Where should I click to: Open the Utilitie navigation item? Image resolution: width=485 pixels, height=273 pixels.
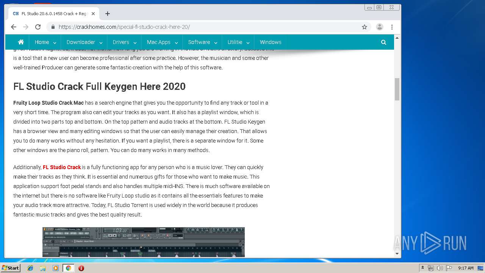coord(235,42)
